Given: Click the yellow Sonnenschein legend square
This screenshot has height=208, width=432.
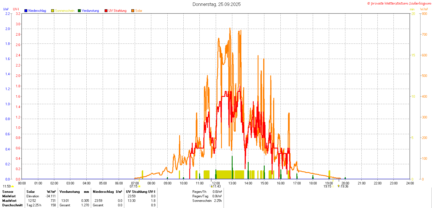Looking at the screenshot, I should click(x=53, y=11).
